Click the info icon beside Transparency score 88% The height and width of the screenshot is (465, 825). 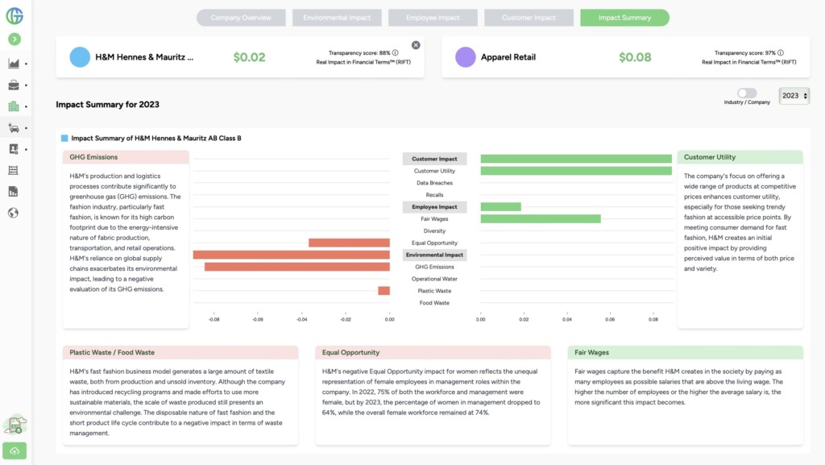tap(395, 52)
